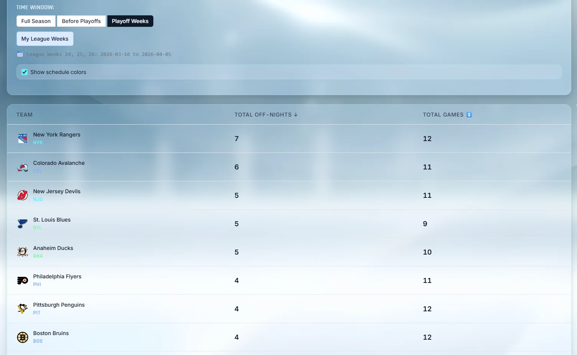Click the total games value 9 for Blues
577x355 pixels.
(425, 224)
